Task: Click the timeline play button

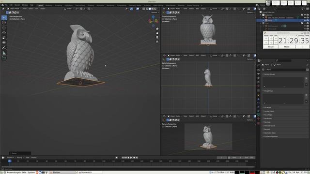Action: point(131,158)
